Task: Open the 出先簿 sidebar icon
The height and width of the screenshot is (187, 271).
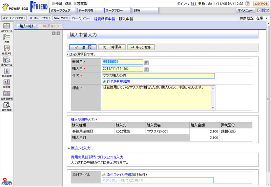Action: [x=6, y=84]
